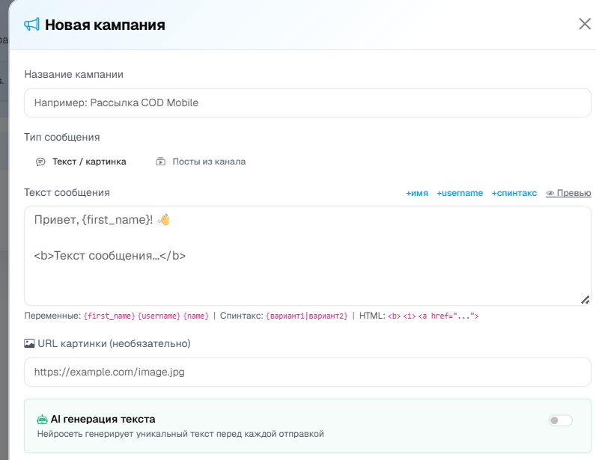Click the Название кампании input field
596x460 pixels.
[308, 103]
